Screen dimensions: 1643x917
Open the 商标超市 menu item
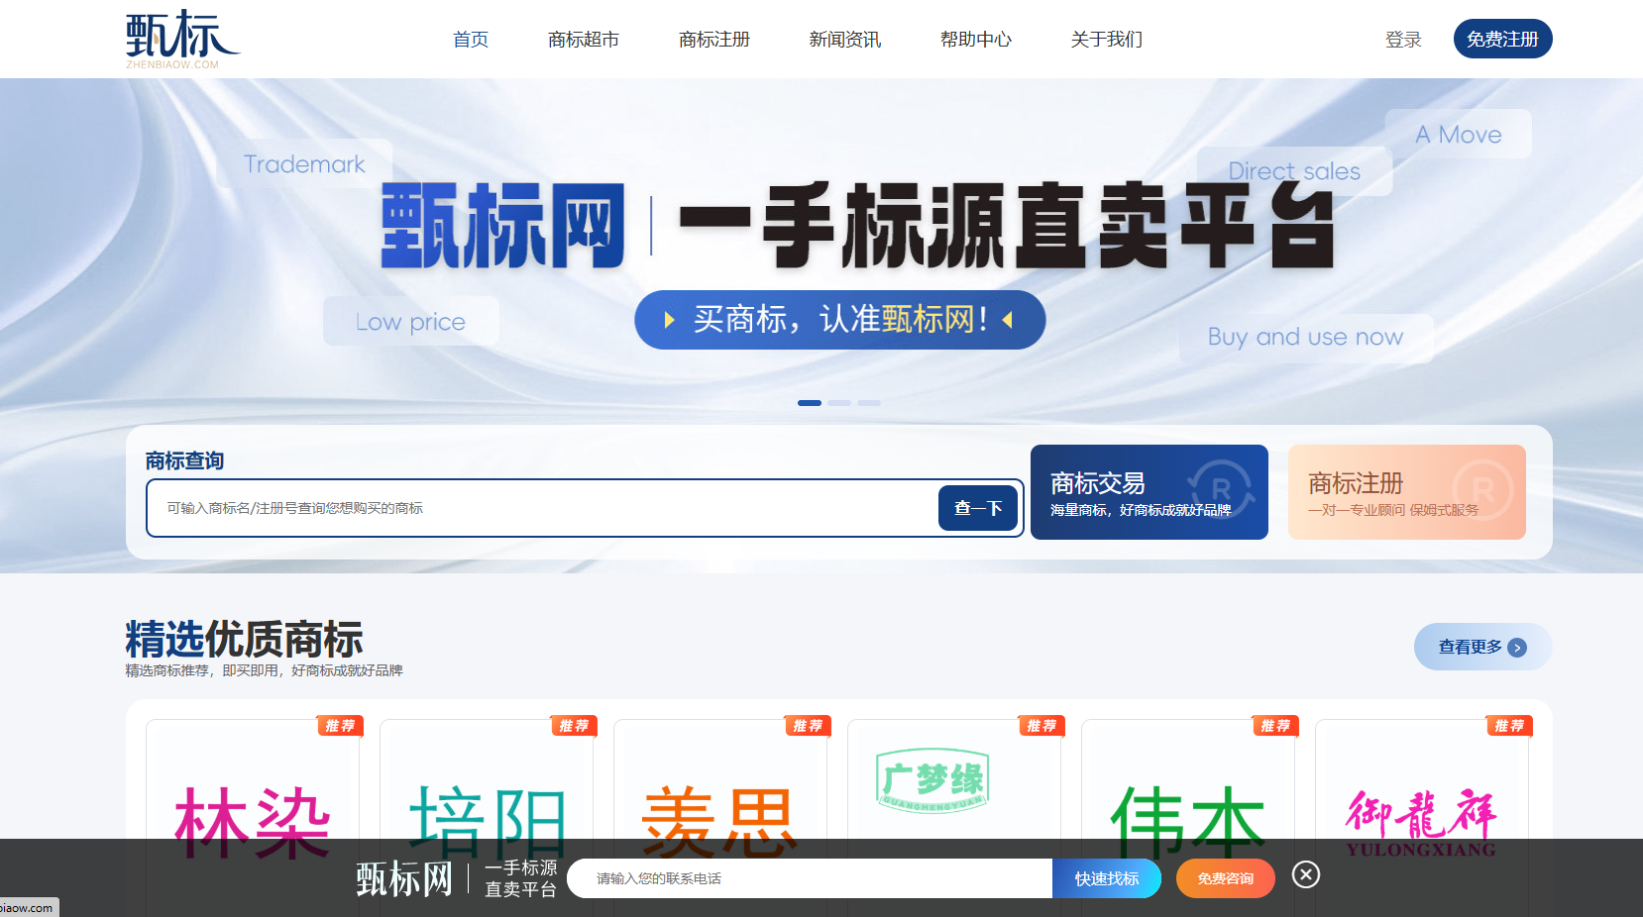[x=583, y=40]
